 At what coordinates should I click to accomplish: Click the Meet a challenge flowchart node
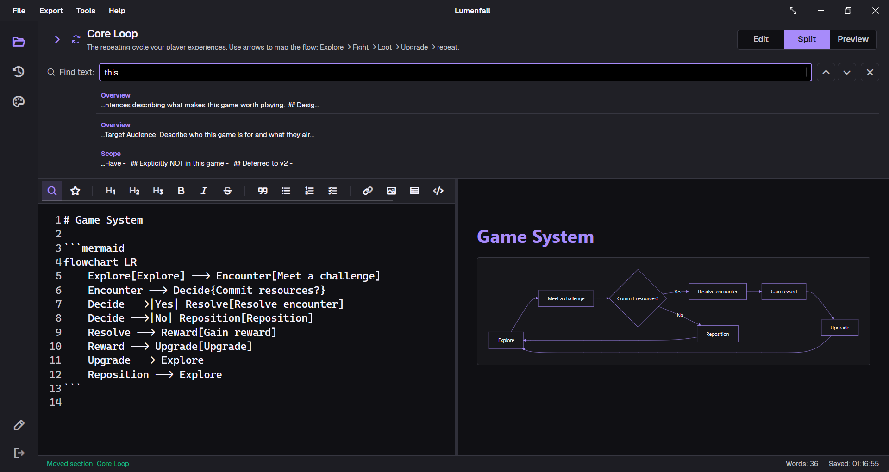[x=566, y=298]
